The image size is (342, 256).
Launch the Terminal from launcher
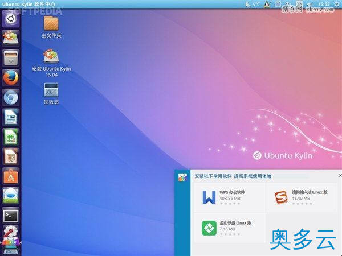point(10,216)
